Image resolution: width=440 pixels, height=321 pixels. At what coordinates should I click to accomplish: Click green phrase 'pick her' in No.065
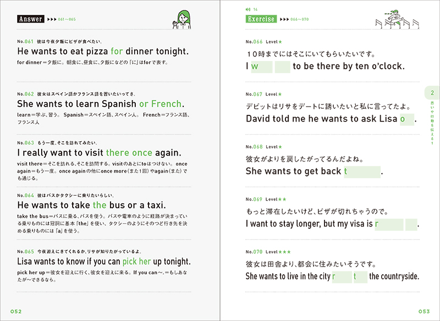[x=137, y=261]
